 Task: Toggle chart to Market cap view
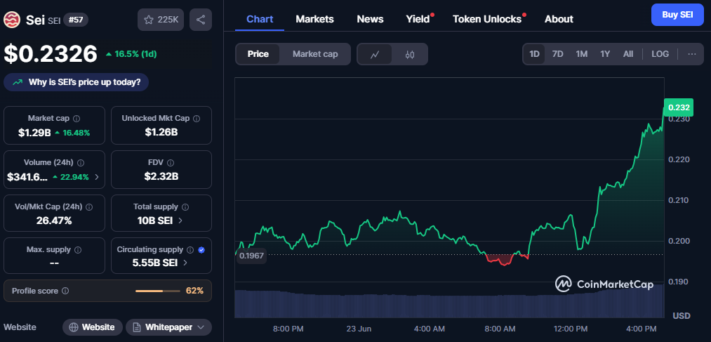click(315, 55)
